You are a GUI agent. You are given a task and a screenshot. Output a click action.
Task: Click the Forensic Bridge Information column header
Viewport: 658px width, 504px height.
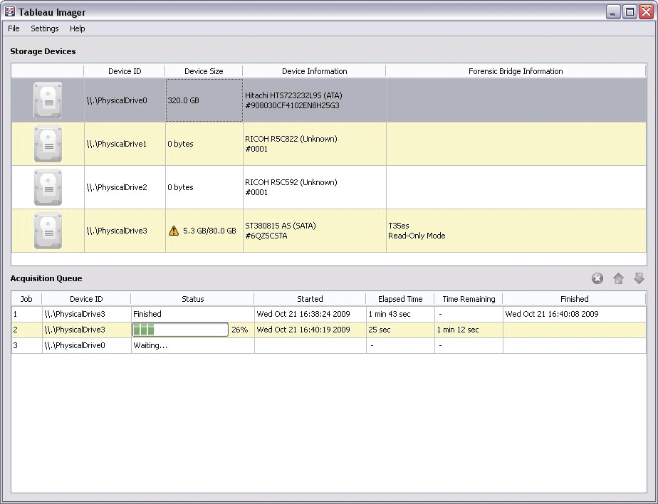coord(516,71)
